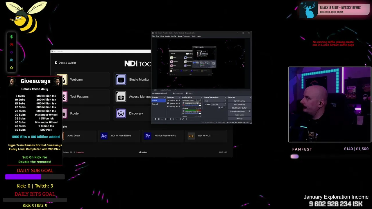The height and width of the screenshot is (209, 372).
Task: Open the File menu in OBS
Action: [153, 36]
